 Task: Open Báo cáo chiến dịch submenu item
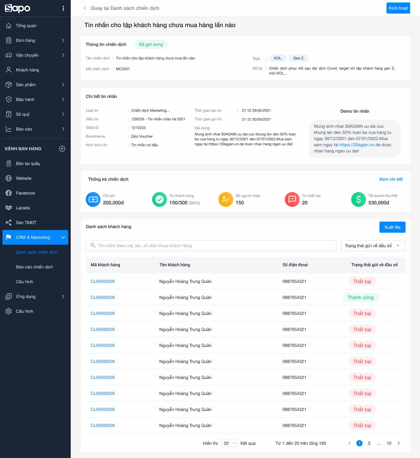tap(34, 267)
